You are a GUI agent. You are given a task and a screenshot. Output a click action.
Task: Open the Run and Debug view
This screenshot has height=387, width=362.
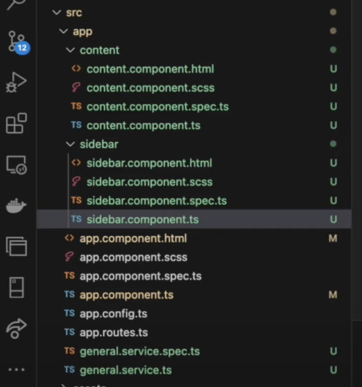17,82
